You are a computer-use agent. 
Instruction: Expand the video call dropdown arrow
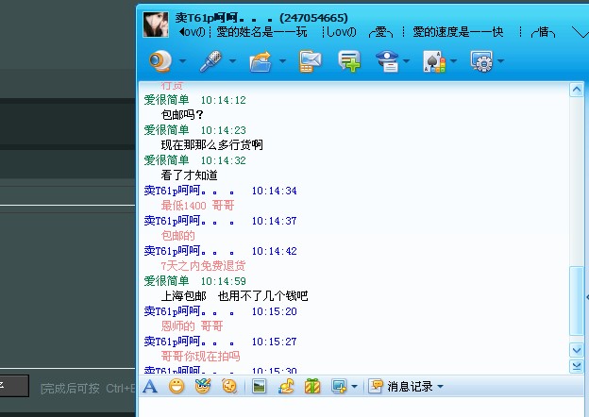182,63
